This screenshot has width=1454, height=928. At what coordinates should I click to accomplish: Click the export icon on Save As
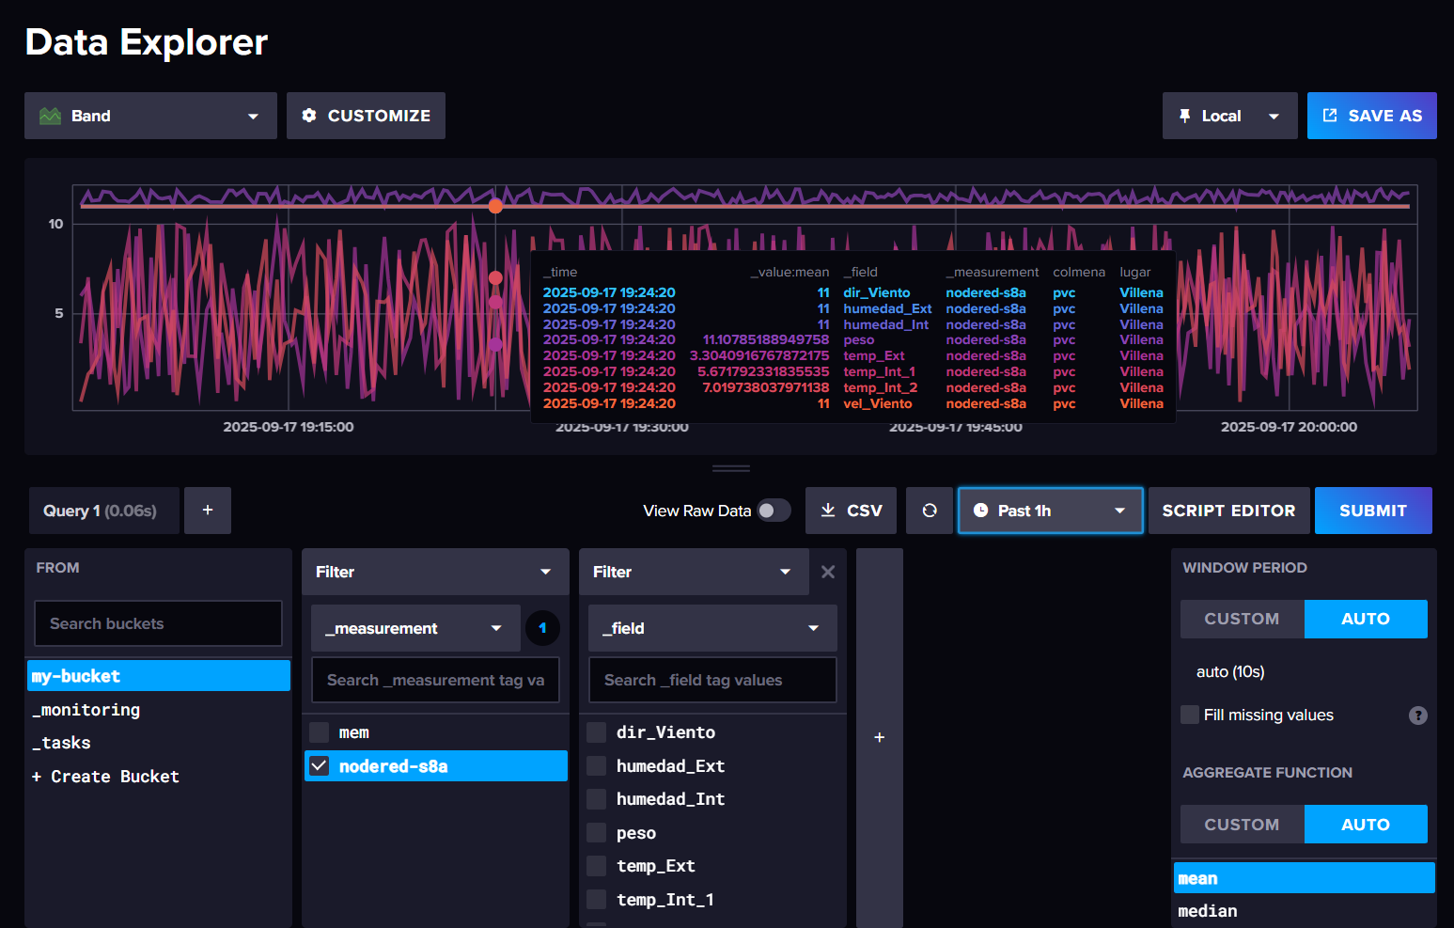pos(1329,115)
